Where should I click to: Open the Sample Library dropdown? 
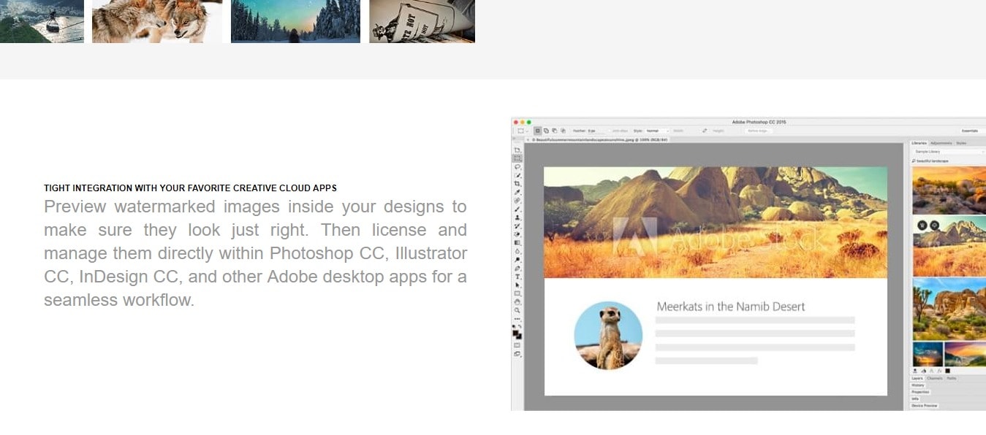tap(948, 151)
